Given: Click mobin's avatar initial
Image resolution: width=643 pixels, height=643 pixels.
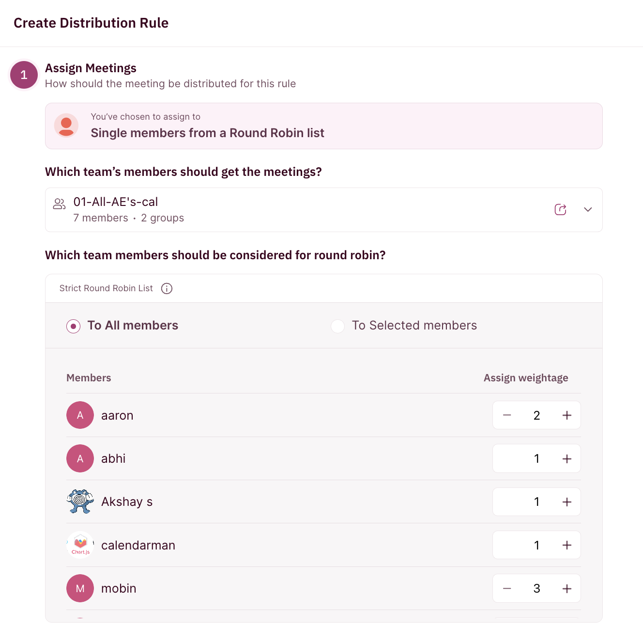Looking at the screenshot, I should [80, 588].
